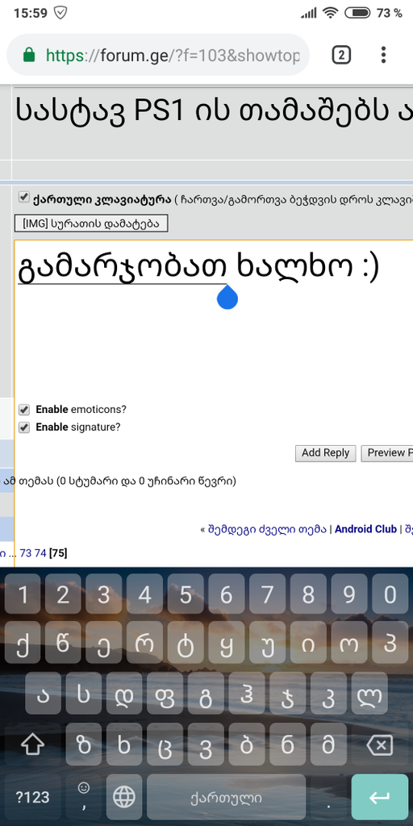Go to page 73
This screenshot has width=413, height=826.
(x=25, y=553)
